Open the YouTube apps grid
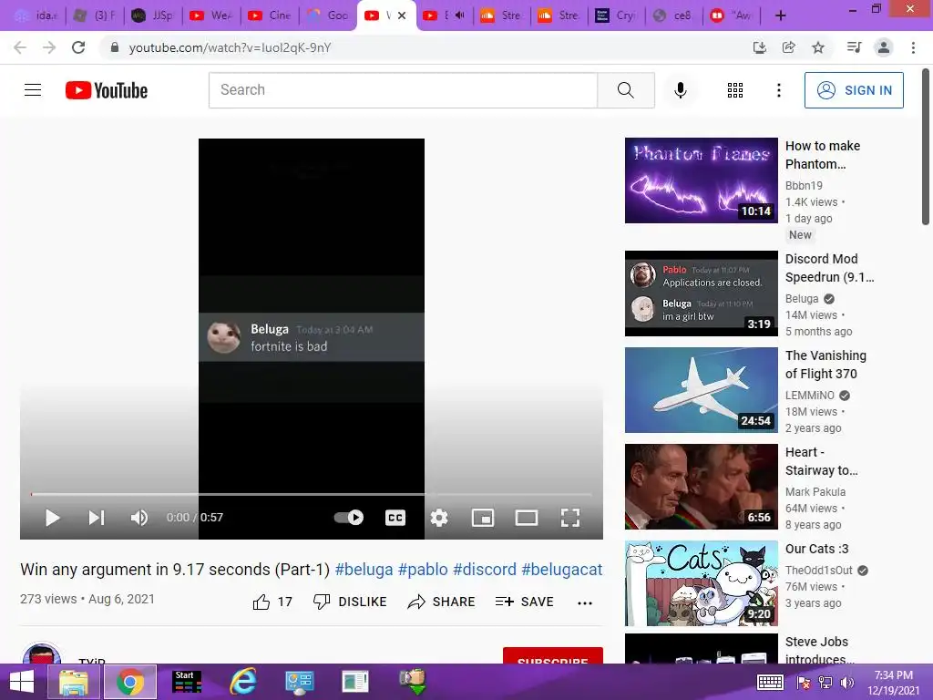The height and width of the screenshot is (700, 933). [x=735, y=90]
